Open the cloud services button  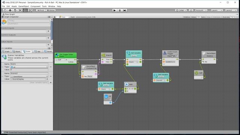[x=191, y=10]
